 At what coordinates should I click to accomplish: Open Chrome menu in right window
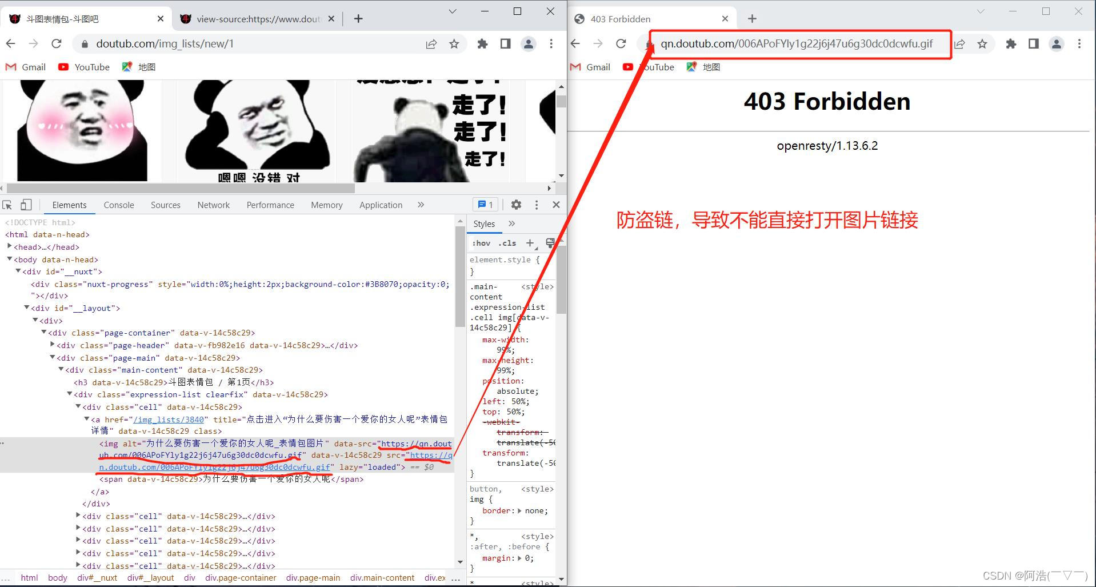(x=1079, y=43)
